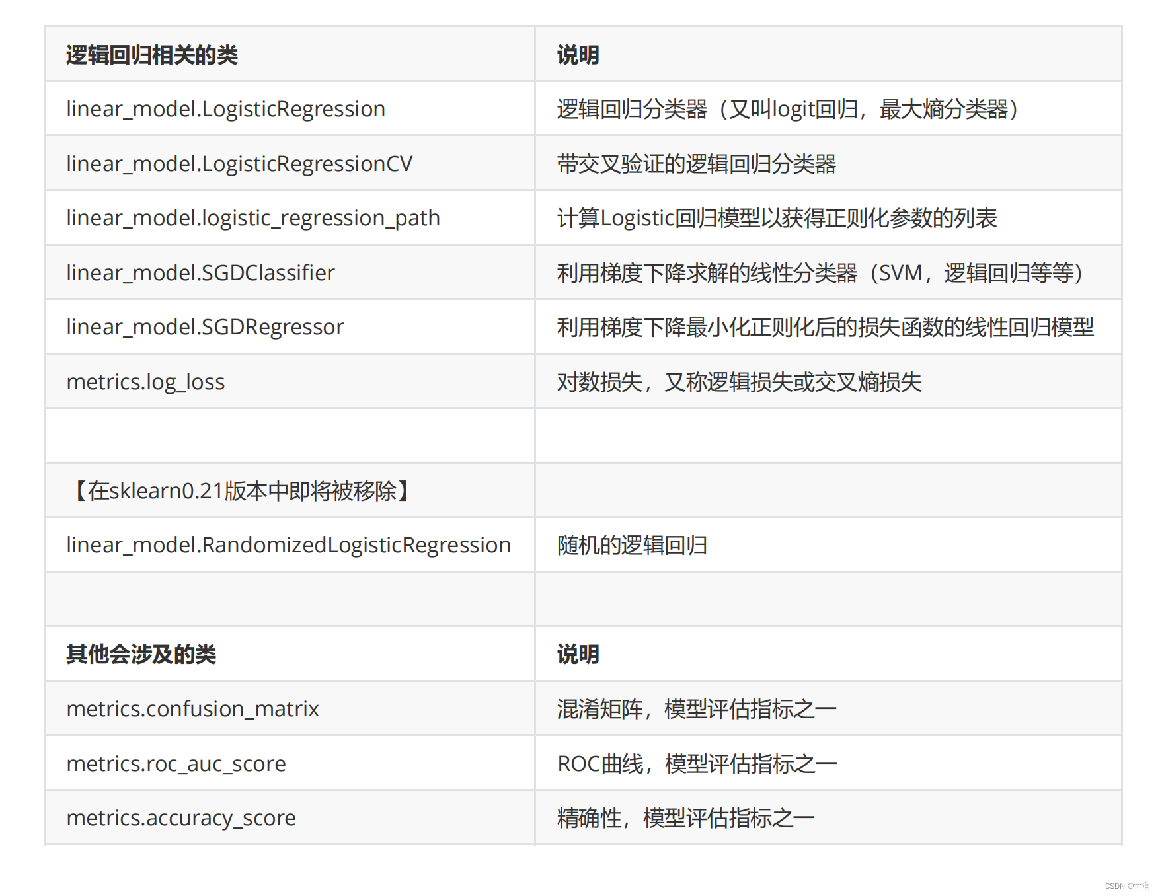Screen dimensions: 1160x896
Task: Select the second 说明 header near bottom
Action: click(x=828, y=653)
